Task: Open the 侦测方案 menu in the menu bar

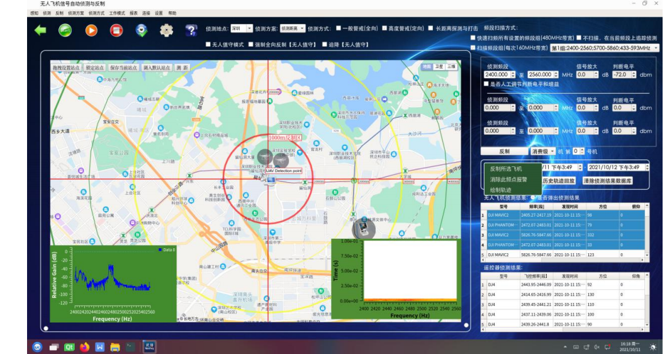Action: (76, 13)
